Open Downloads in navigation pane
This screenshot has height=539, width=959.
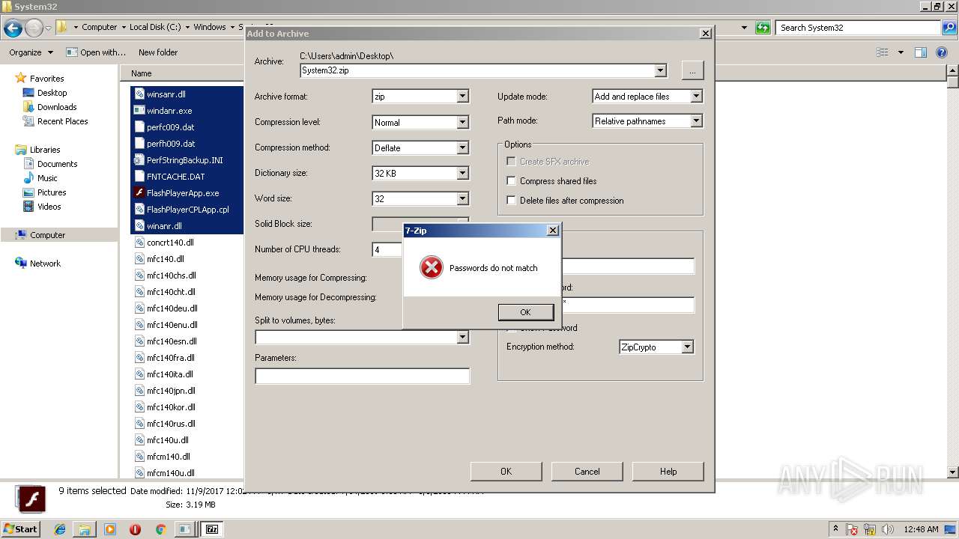pos(57,107)
